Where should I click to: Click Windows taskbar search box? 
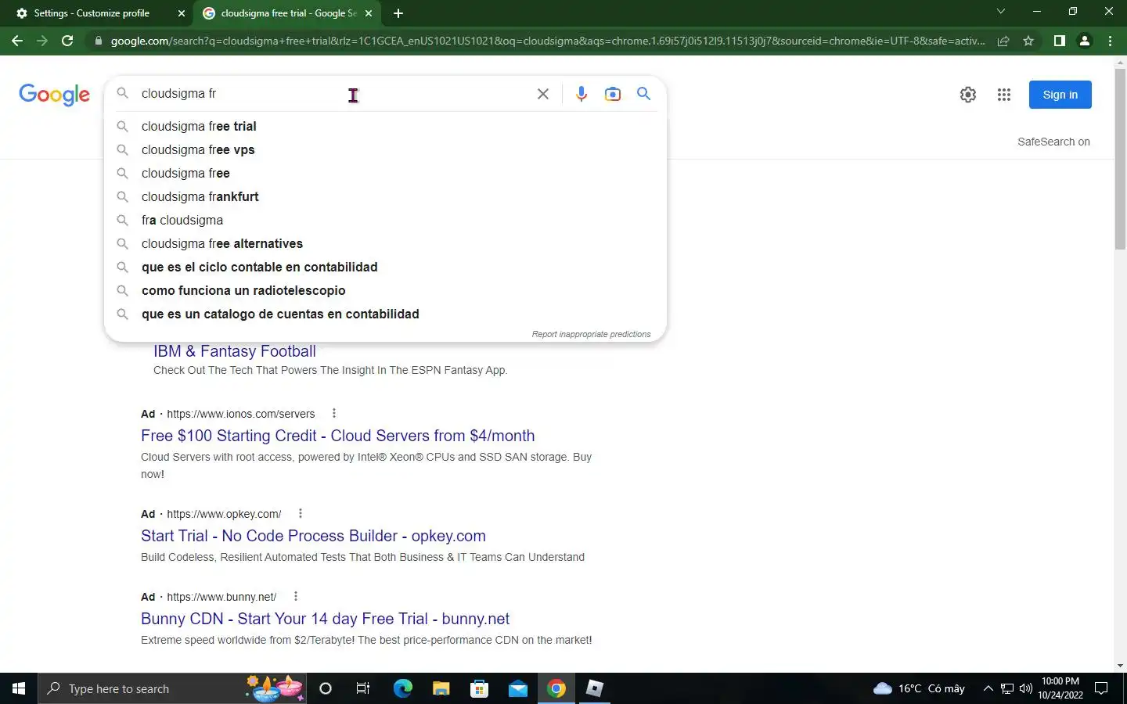click(173, 688)
